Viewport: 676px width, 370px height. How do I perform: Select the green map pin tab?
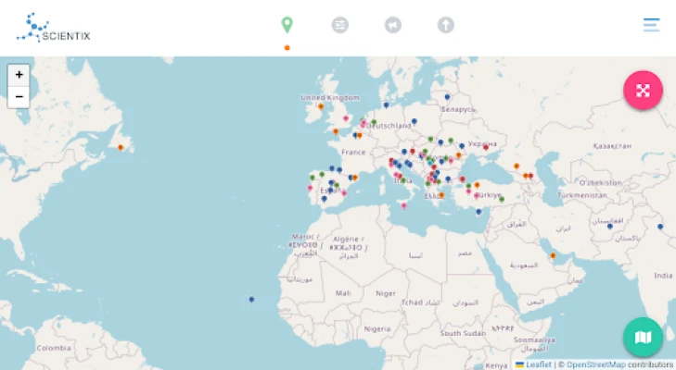click(x=287, y=25)
